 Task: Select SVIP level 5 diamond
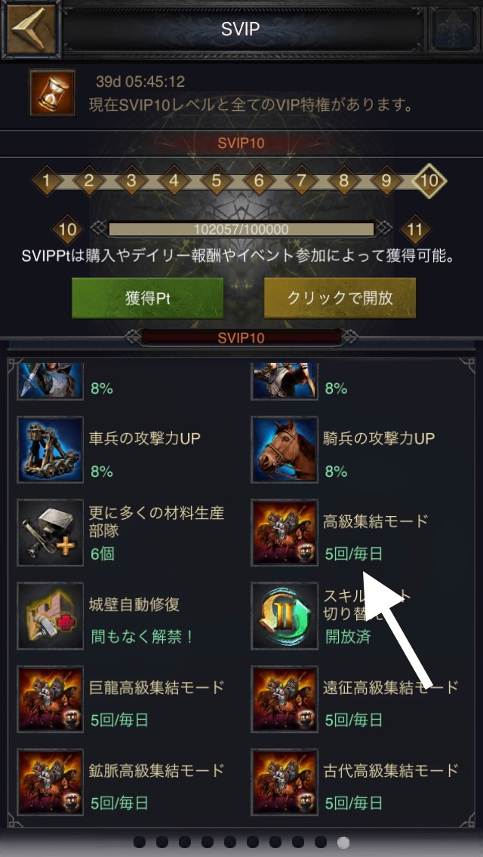pyautogui.click(x=216, y=180)
